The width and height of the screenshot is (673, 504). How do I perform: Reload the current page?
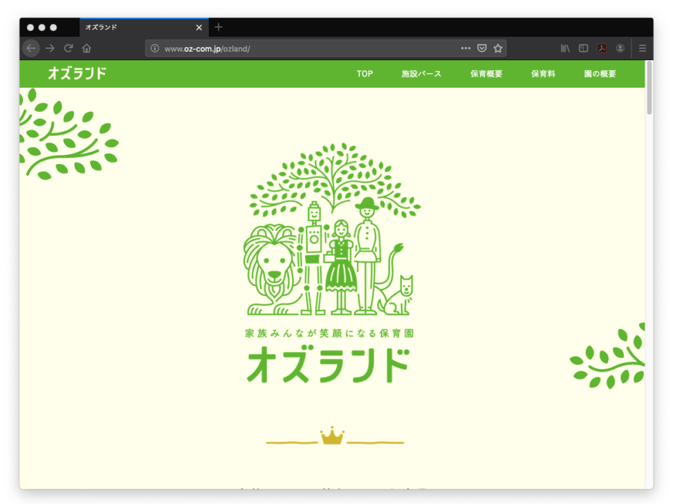point(68,48)
